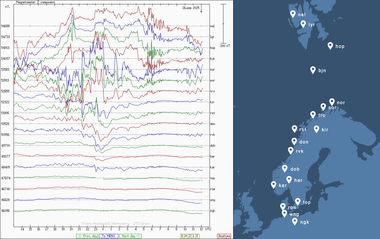
Task: Switch to the I component
Action: [x=194, y=236]
